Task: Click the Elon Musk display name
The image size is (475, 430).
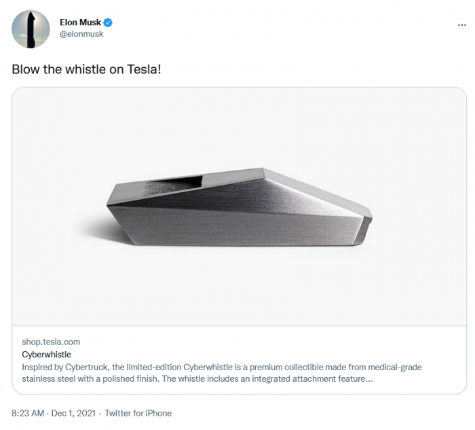Action: (80, 22)
